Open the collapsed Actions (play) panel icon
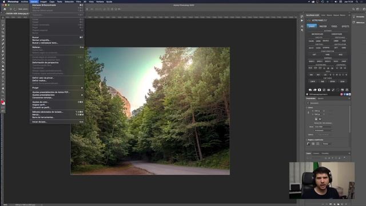Image resolution: width=366 pixels, height=206 pixels. (302, 21)
